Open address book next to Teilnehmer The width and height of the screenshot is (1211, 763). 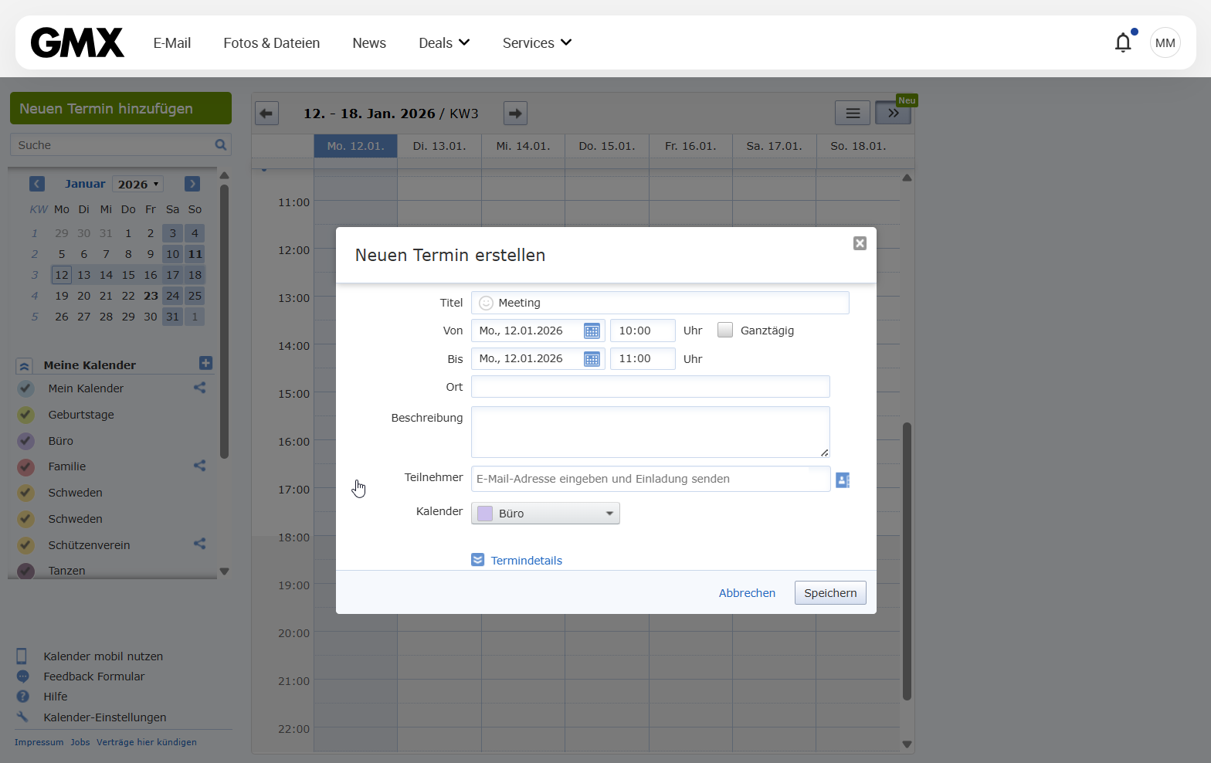coord(843,480)
